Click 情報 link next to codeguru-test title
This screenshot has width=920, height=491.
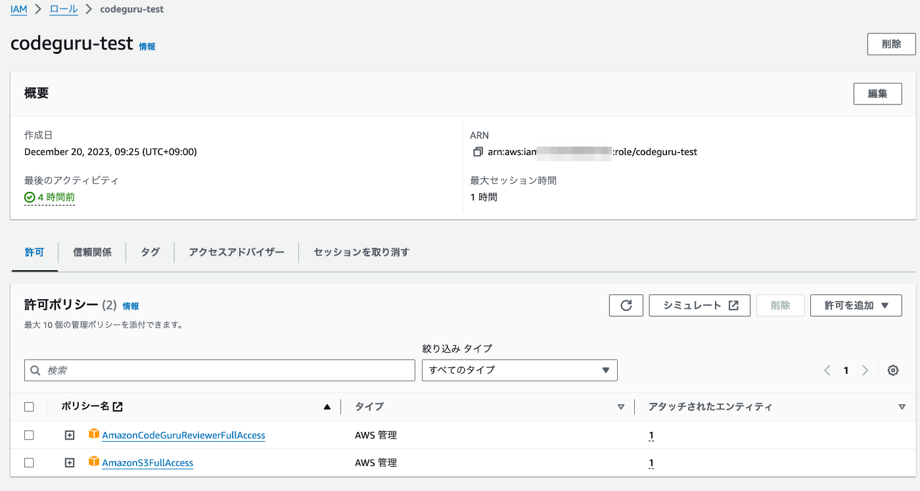click(x=147, y=47)
